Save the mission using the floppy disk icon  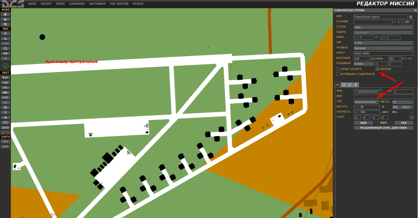[5, 24]
